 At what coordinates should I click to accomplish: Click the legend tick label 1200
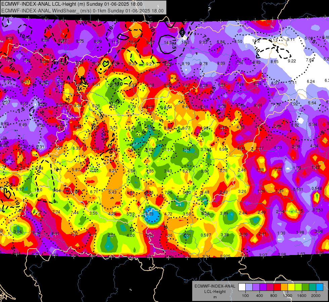point(288,296)
